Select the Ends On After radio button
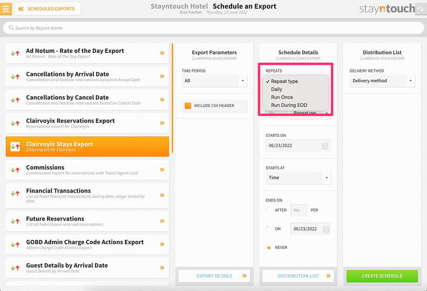Screen dimensions: 427x291 pyautogui.click(x=269, y=210)
